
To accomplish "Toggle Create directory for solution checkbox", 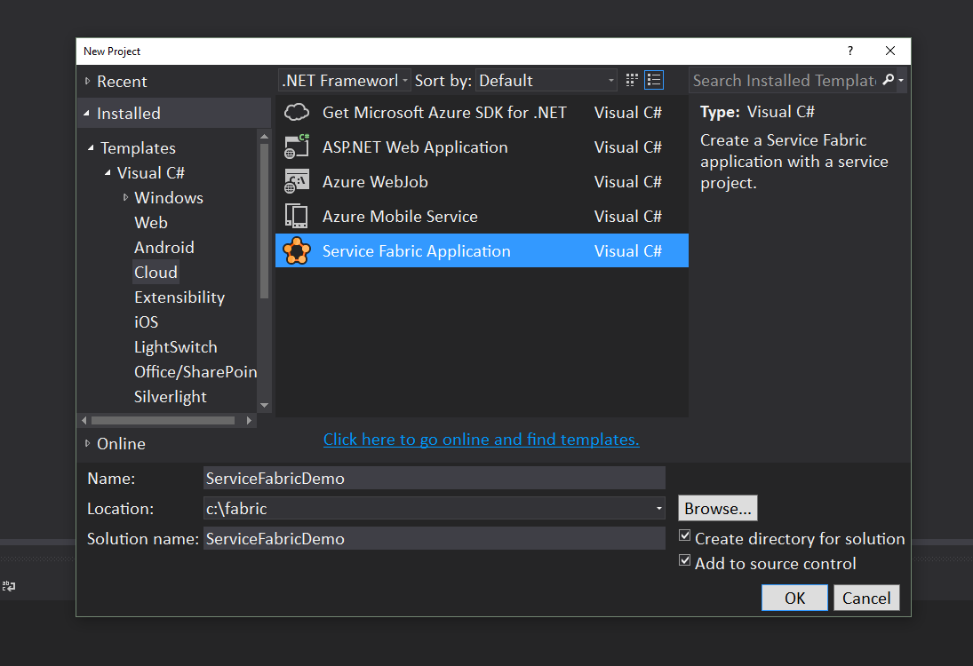I will pyautogui.click(x=684, y=535).
